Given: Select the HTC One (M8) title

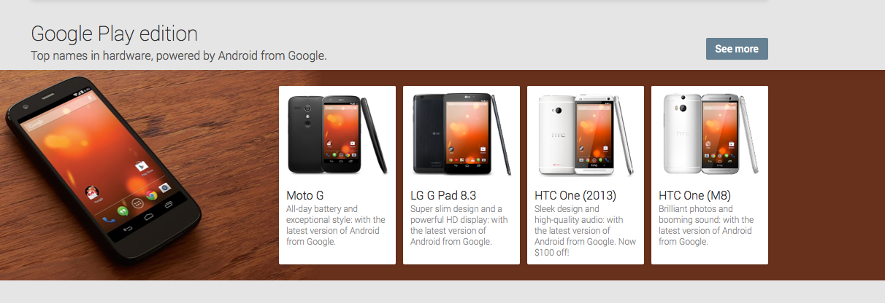Looking at the screenshot, I should tap(694, 195).
